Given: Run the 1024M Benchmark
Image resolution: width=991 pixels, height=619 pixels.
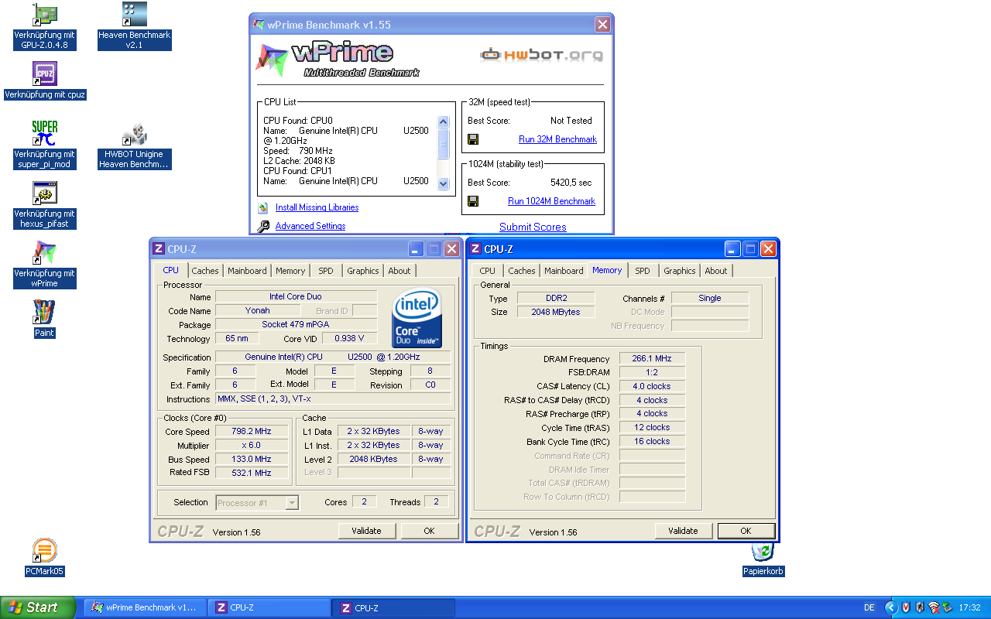Looking at the screenshot, I should click(x=551, y=201).
